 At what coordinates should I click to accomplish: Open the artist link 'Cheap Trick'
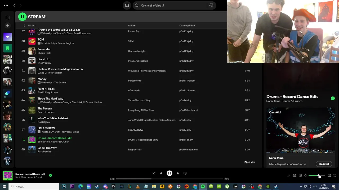point(44,53)
